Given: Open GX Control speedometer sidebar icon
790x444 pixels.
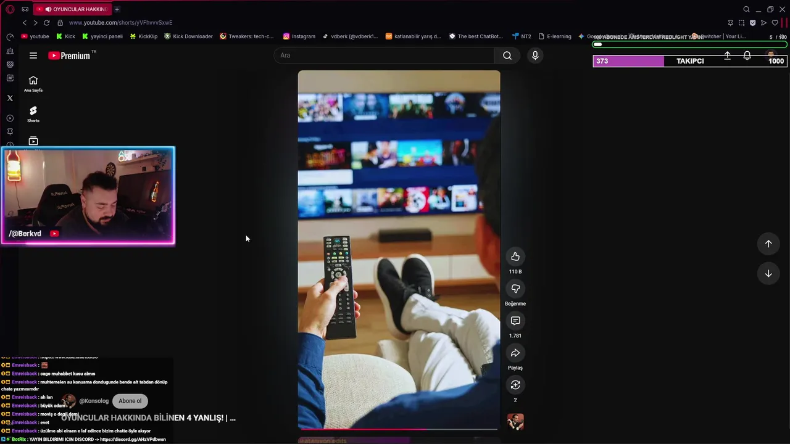Looking at the screenshot, I should [x=10, y=37].
